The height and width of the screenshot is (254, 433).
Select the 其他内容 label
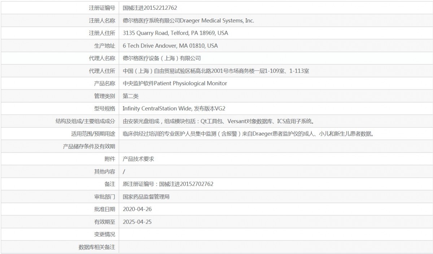pyautogui.click(x=105, y=171)
